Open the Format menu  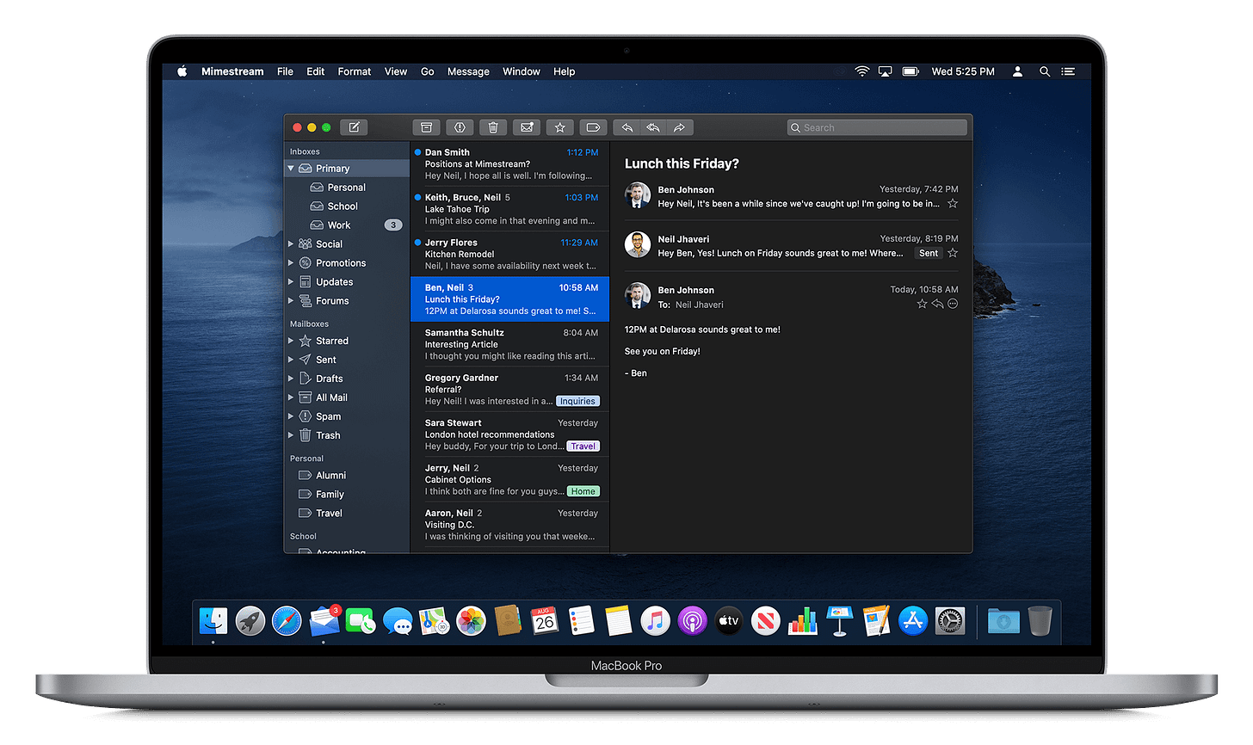(x=355, y=71)
